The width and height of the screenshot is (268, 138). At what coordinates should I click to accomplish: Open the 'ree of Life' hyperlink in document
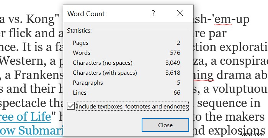[26, 117]
